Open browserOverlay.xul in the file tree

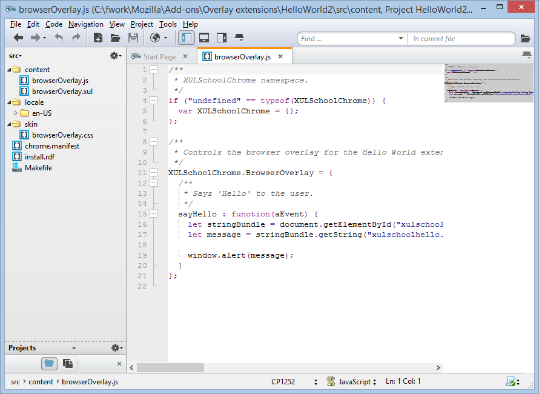click(x=62, y=92)
